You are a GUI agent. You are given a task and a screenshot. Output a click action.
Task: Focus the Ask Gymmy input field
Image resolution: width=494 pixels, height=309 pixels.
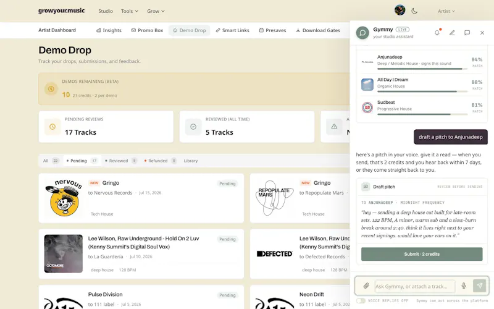(414, 286)
